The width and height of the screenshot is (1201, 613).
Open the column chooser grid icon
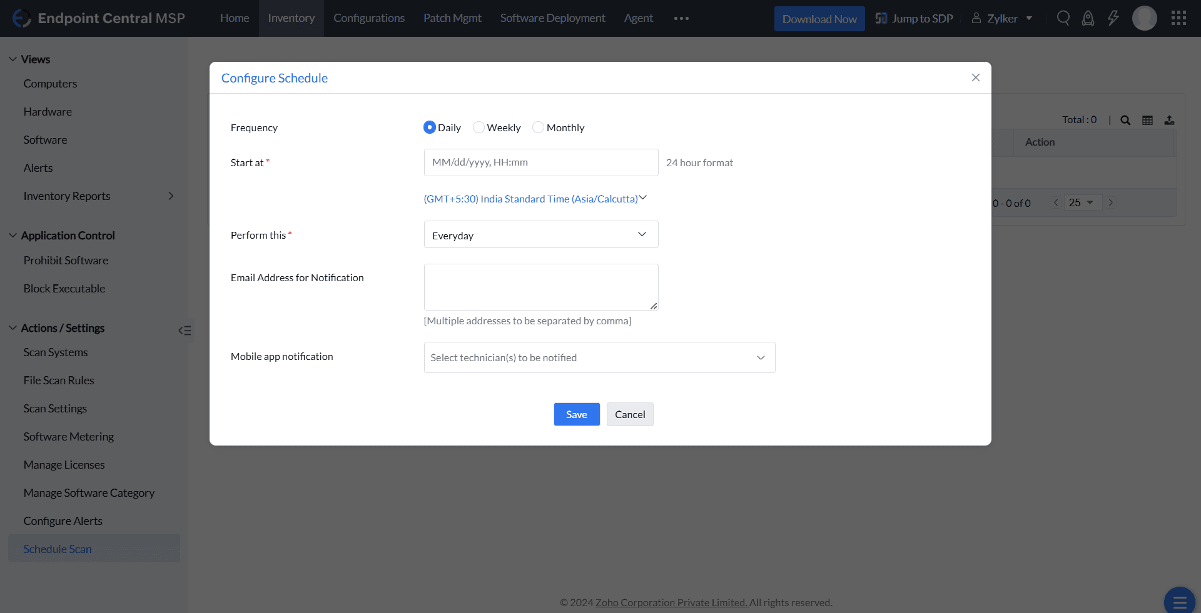(1148, 120)
